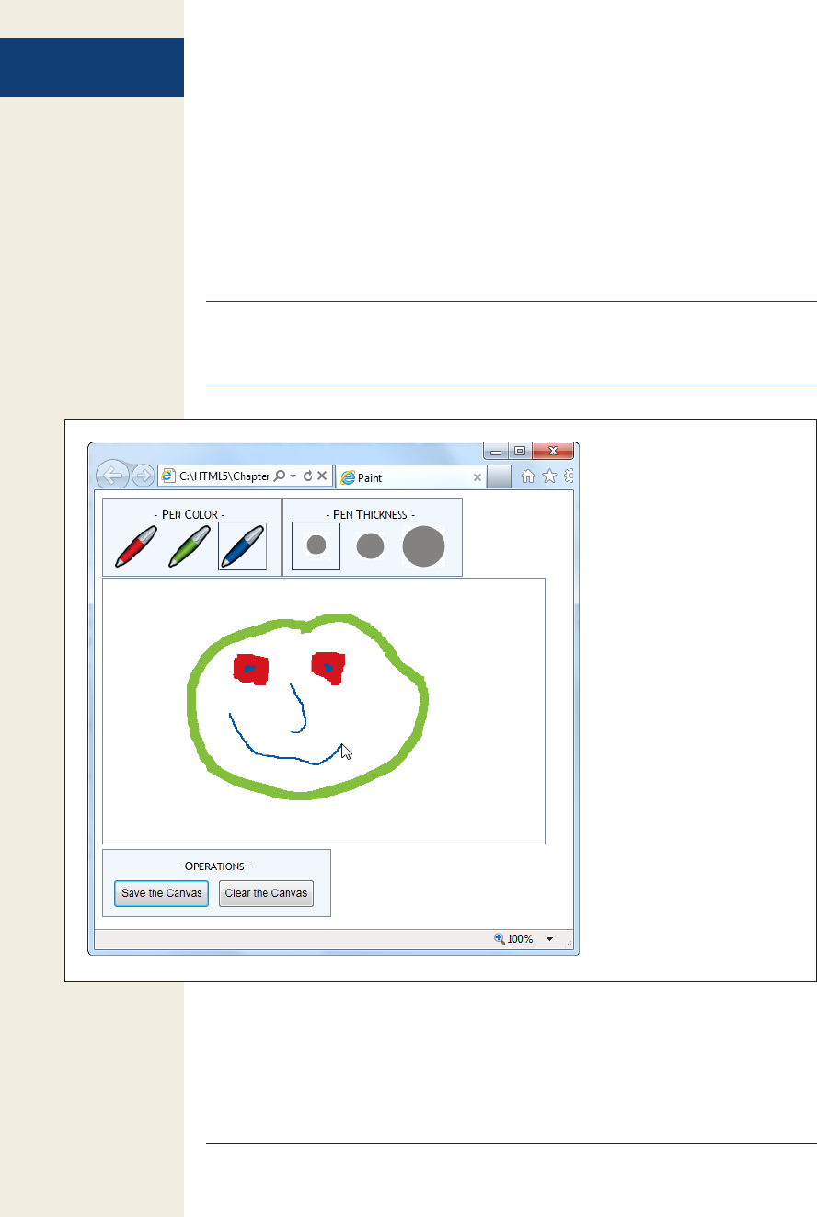
Task: Choose the thinnest pen thickness dot
Action: (x=316, y=545)
